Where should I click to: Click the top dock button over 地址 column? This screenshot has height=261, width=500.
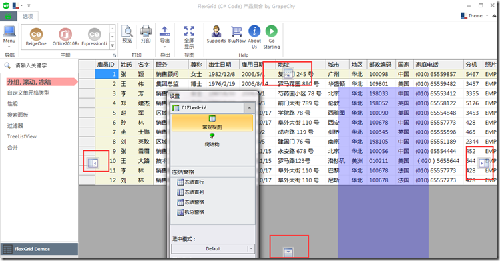click(288, 73)
